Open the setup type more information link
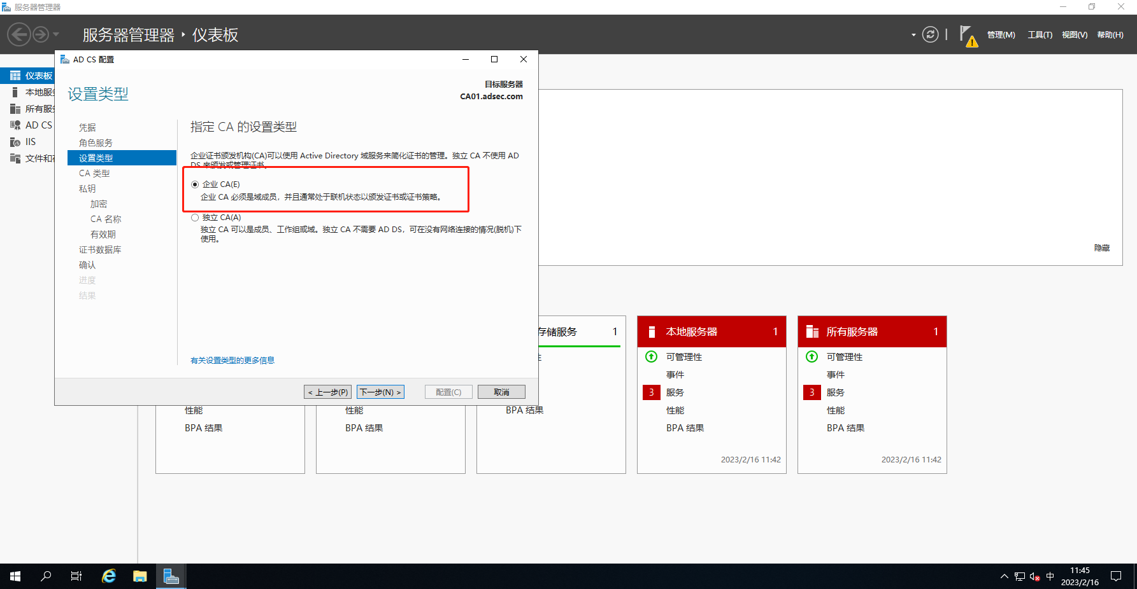 point(232,360)
